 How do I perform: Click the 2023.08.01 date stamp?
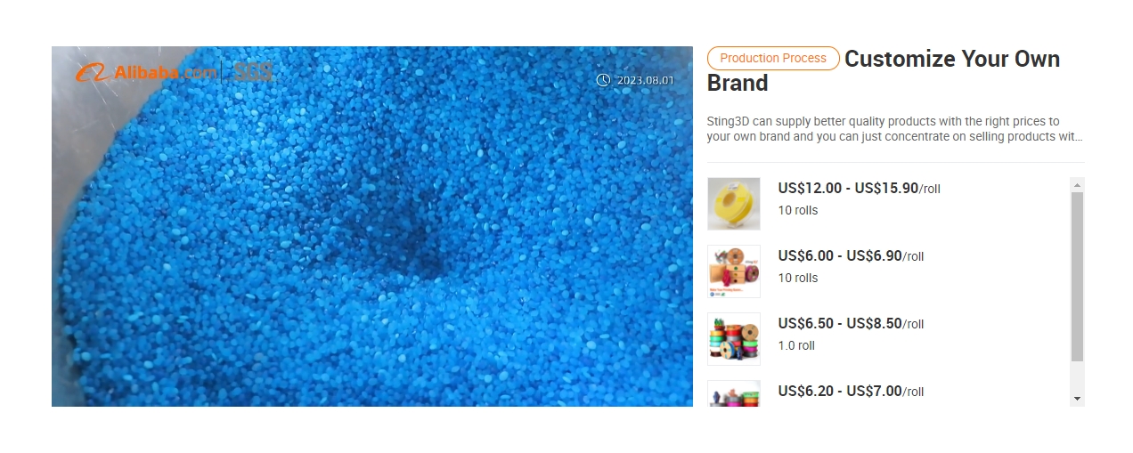click(646, 80)
